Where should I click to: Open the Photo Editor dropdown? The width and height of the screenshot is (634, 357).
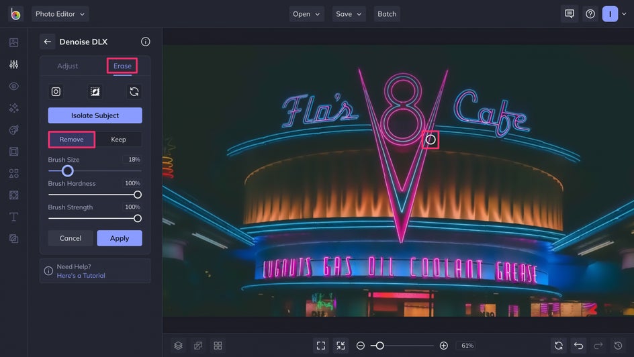pos(60,14)
